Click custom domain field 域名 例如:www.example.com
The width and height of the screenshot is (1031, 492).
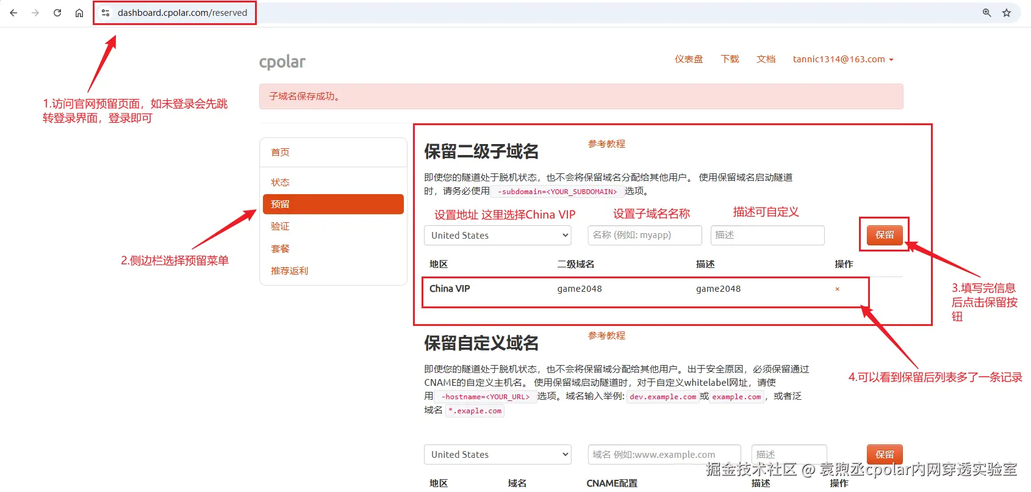pos(664,455)
